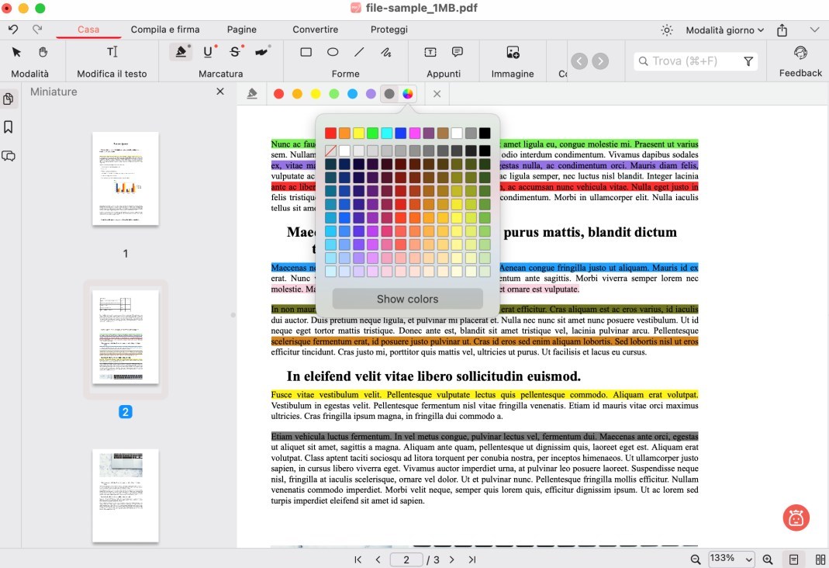Choose the ellipse shape tool
This screenshot has width=829, height=568.
point(333,52)
